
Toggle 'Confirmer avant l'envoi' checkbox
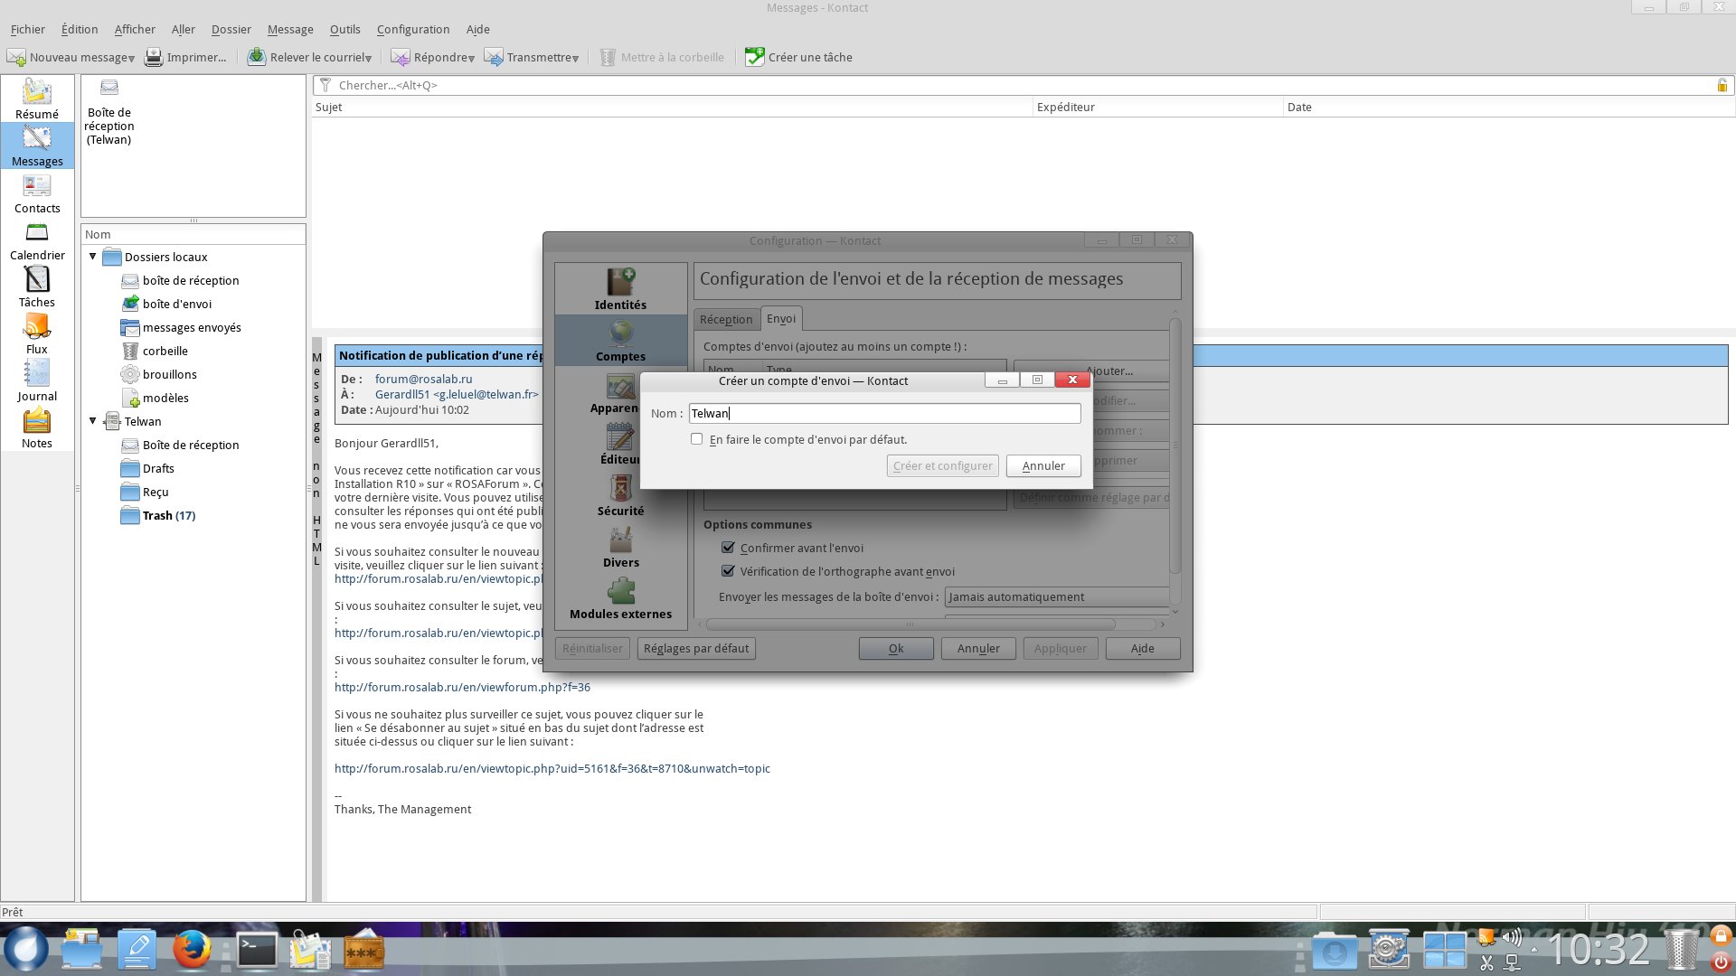coord(728,548)
